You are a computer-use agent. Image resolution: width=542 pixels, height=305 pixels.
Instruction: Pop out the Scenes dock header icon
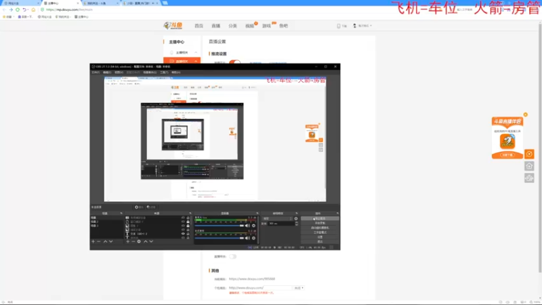click(x=121, y=213)
